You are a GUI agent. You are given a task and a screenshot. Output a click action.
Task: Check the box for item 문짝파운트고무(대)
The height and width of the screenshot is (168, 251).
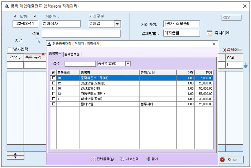[54, 78]
